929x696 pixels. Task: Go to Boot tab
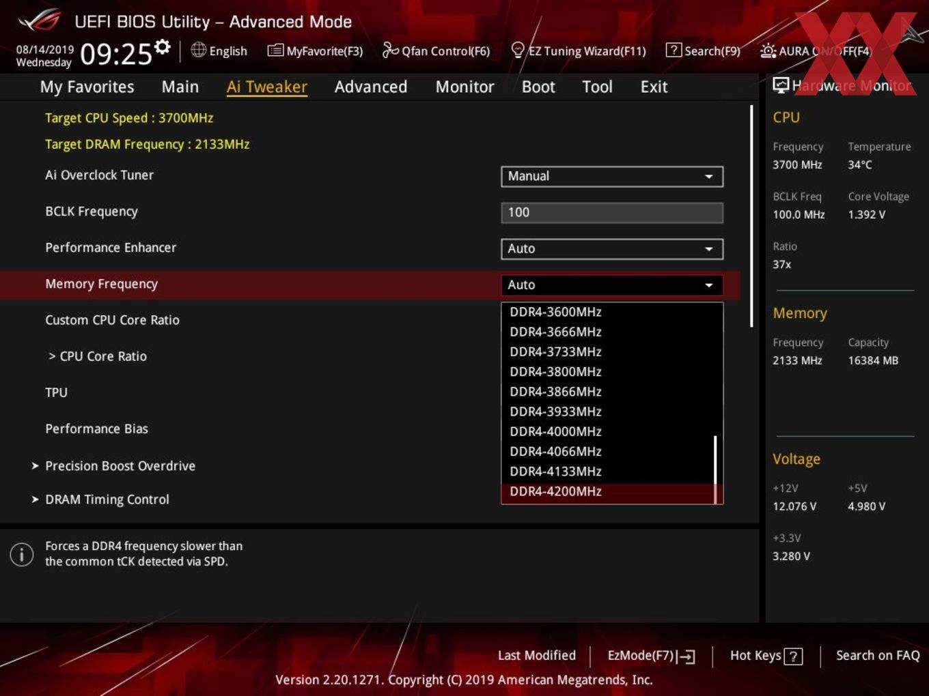point(538,87)
